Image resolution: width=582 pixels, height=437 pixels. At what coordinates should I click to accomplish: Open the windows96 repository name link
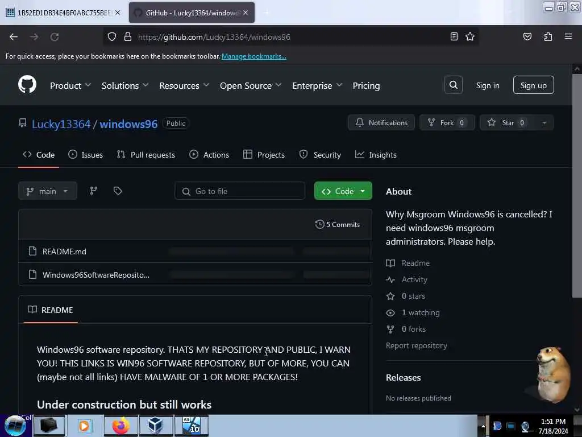pos(128,123)
